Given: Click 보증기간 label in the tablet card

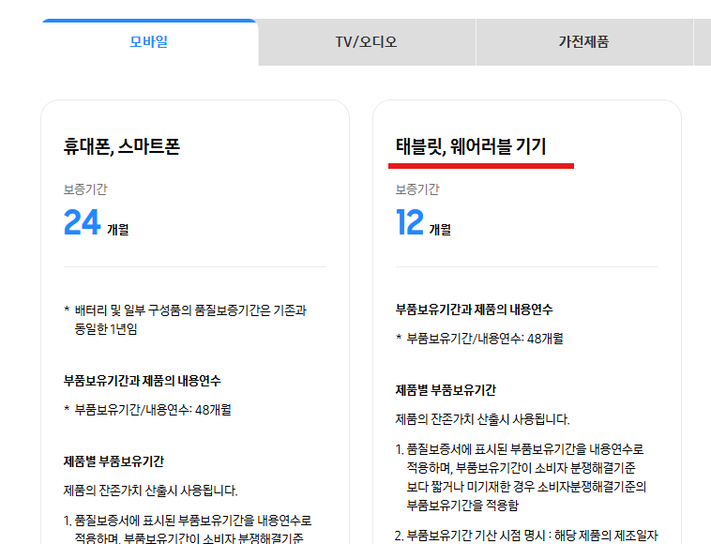Looking at the screenshot, I should coord(417,189).
